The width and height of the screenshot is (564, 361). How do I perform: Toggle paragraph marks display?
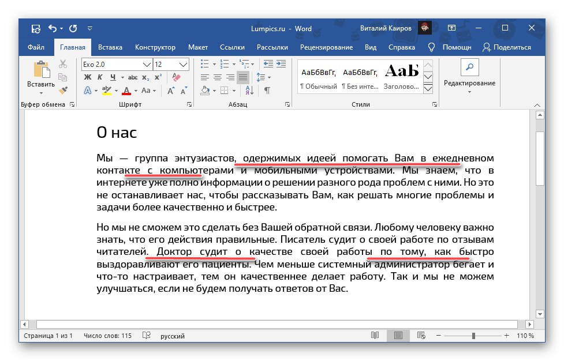coord(267,91)
